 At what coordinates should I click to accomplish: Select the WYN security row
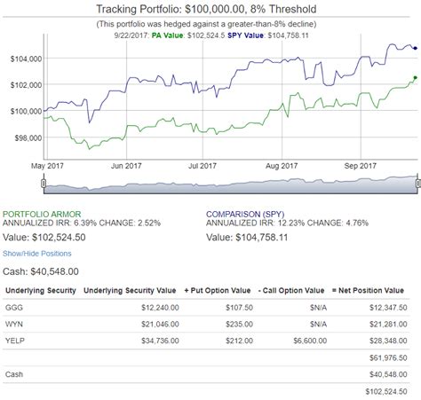pyautogui.click(x=206, y=324)
